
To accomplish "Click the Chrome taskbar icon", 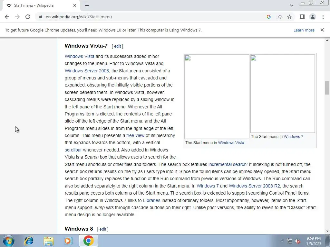I will tap(88, 241).
